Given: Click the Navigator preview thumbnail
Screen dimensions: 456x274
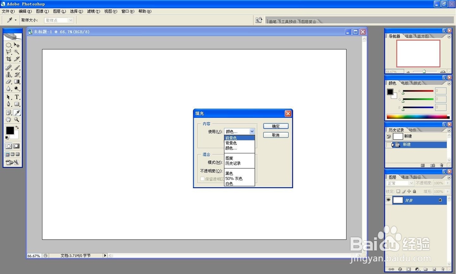Looking at the screenshot, I should coord(418,53).
